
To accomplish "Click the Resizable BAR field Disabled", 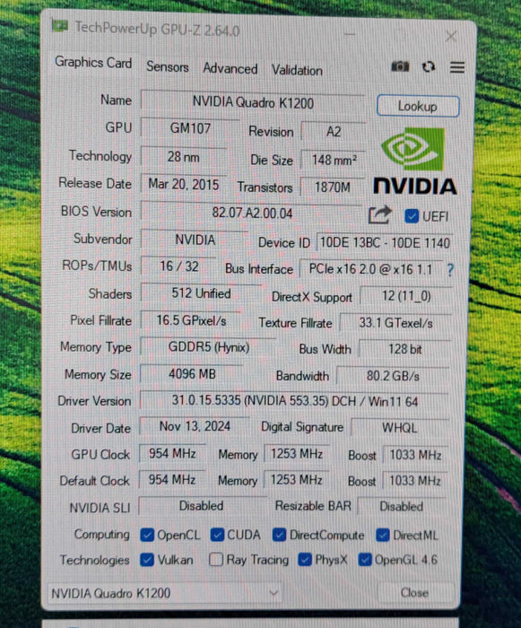I will point(402,507).
